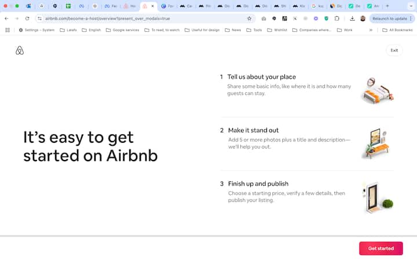The width and height of the screenshot is (417, 260).
Task: Open the Useful for design folder
Action: tap(202, 30)
